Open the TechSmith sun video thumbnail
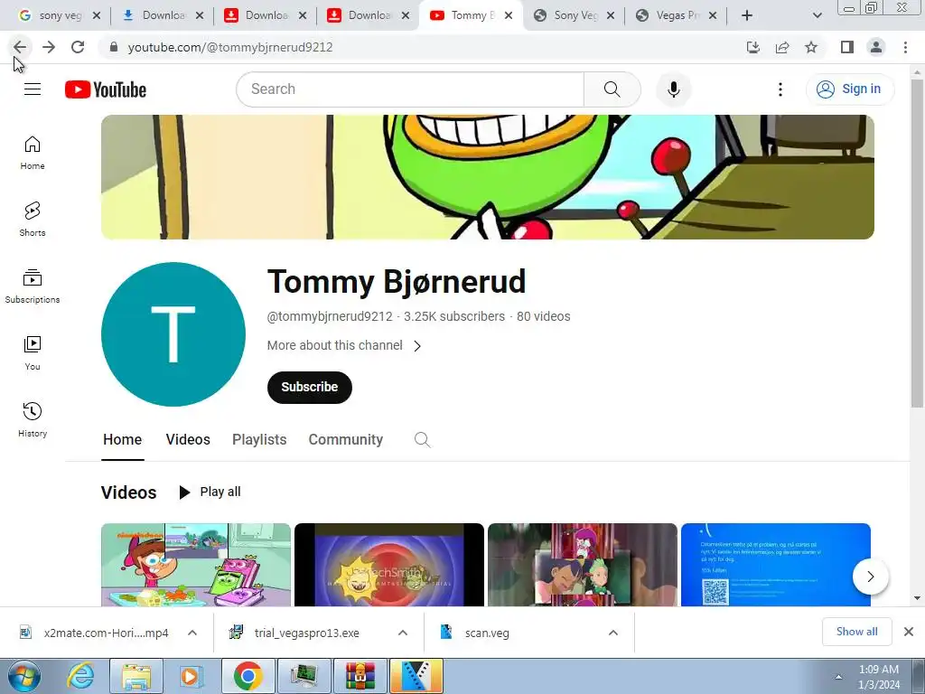The height and width of the screenshot is (694, 925). click(389, 565)
